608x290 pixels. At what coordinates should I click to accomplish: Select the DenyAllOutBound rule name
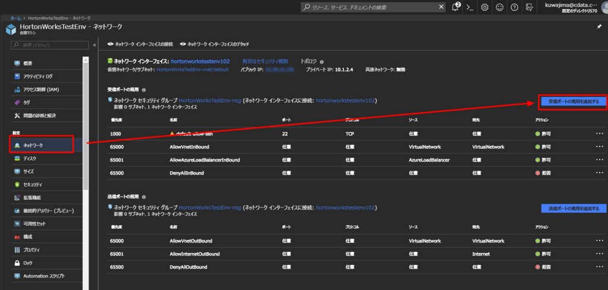tap(188, 267)
